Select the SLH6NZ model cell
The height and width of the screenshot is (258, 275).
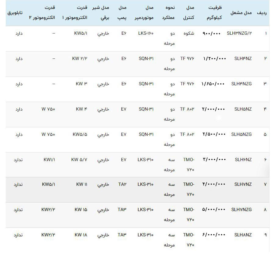243,159
